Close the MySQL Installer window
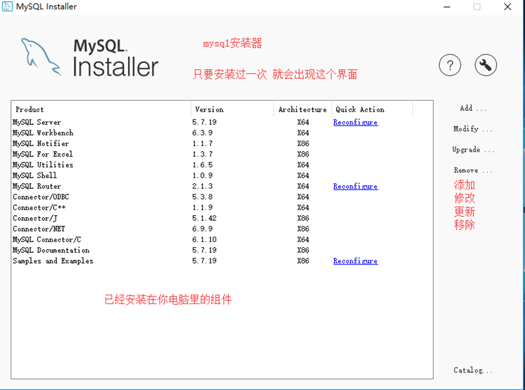This screenshot has height=390, width=525. [507, 7]
